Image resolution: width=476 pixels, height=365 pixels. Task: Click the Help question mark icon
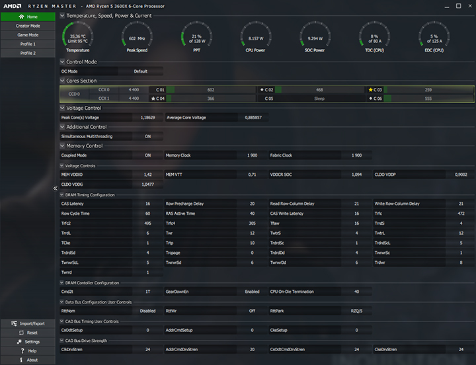point(22,350)
